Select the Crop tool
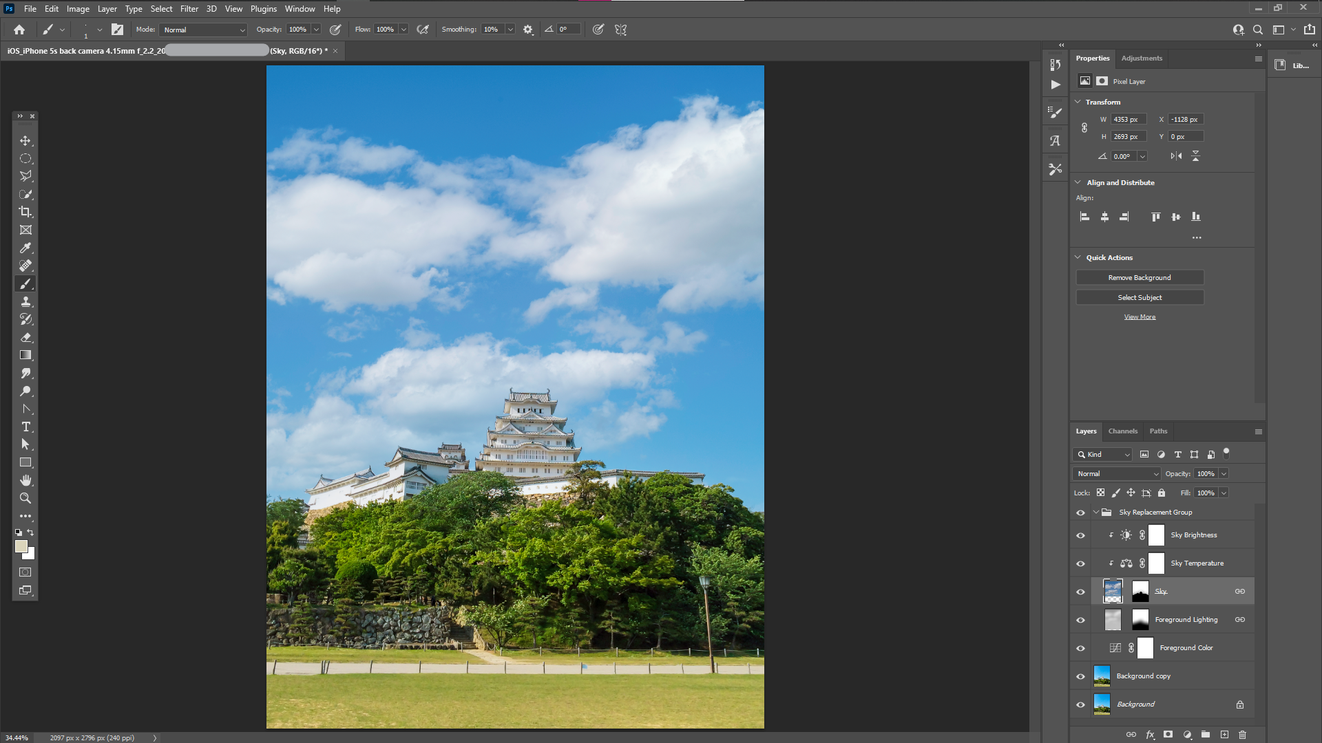The width and height of the screenshot is (1322, 743). [x=25, y=212]
